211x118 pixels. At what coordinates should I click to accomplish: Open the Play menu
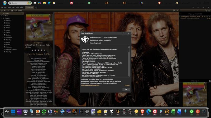(13, 8)
